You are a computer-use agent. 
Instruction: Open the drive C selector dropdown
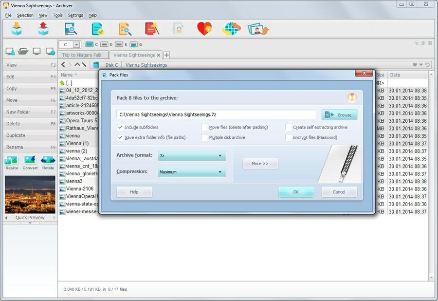pyautogui.click(x=76, y=45)
